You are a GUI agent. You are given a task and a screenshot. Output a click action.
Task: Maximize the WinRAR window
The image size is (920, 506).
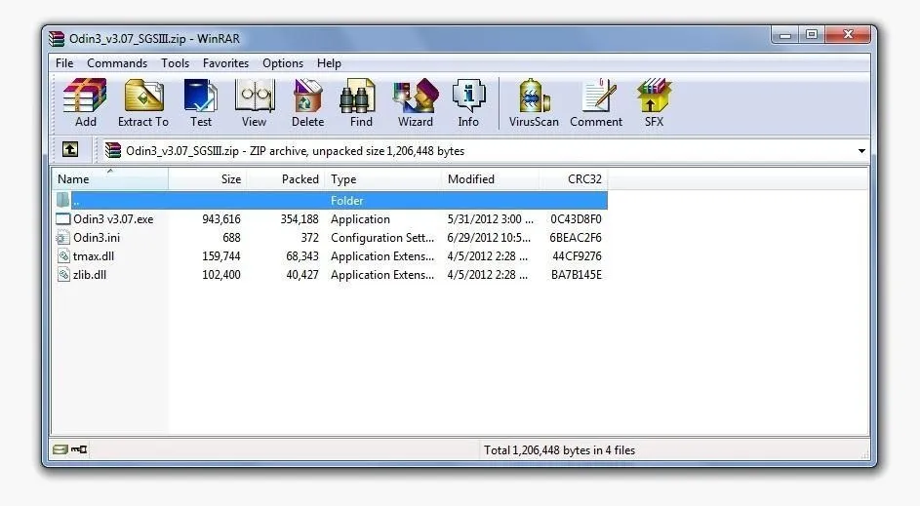[812, 34]
